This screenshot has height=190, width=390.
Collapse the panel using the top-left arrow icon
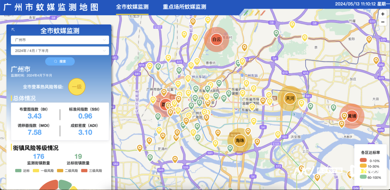point(13,30)
